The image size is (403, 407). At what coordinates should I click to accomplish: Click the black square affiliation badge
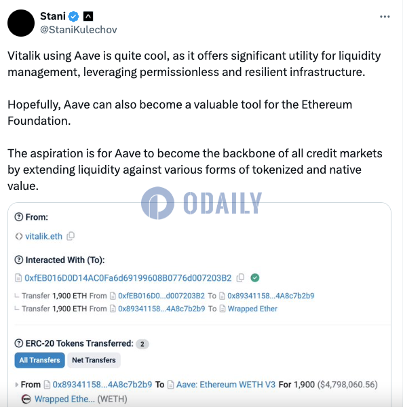point(88,16)
